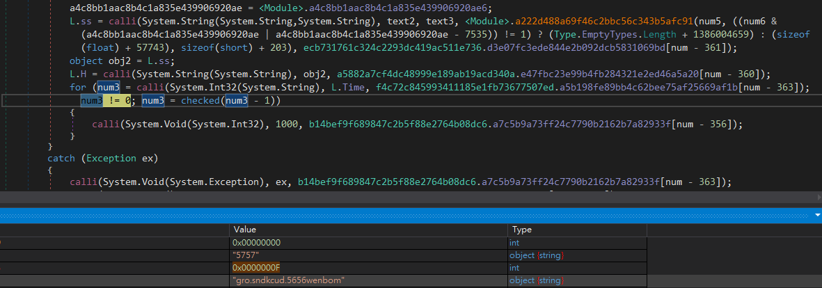This screenshot has width=822, height=288.
Task: Click the Value column header
Action: (x=245, y=230)
